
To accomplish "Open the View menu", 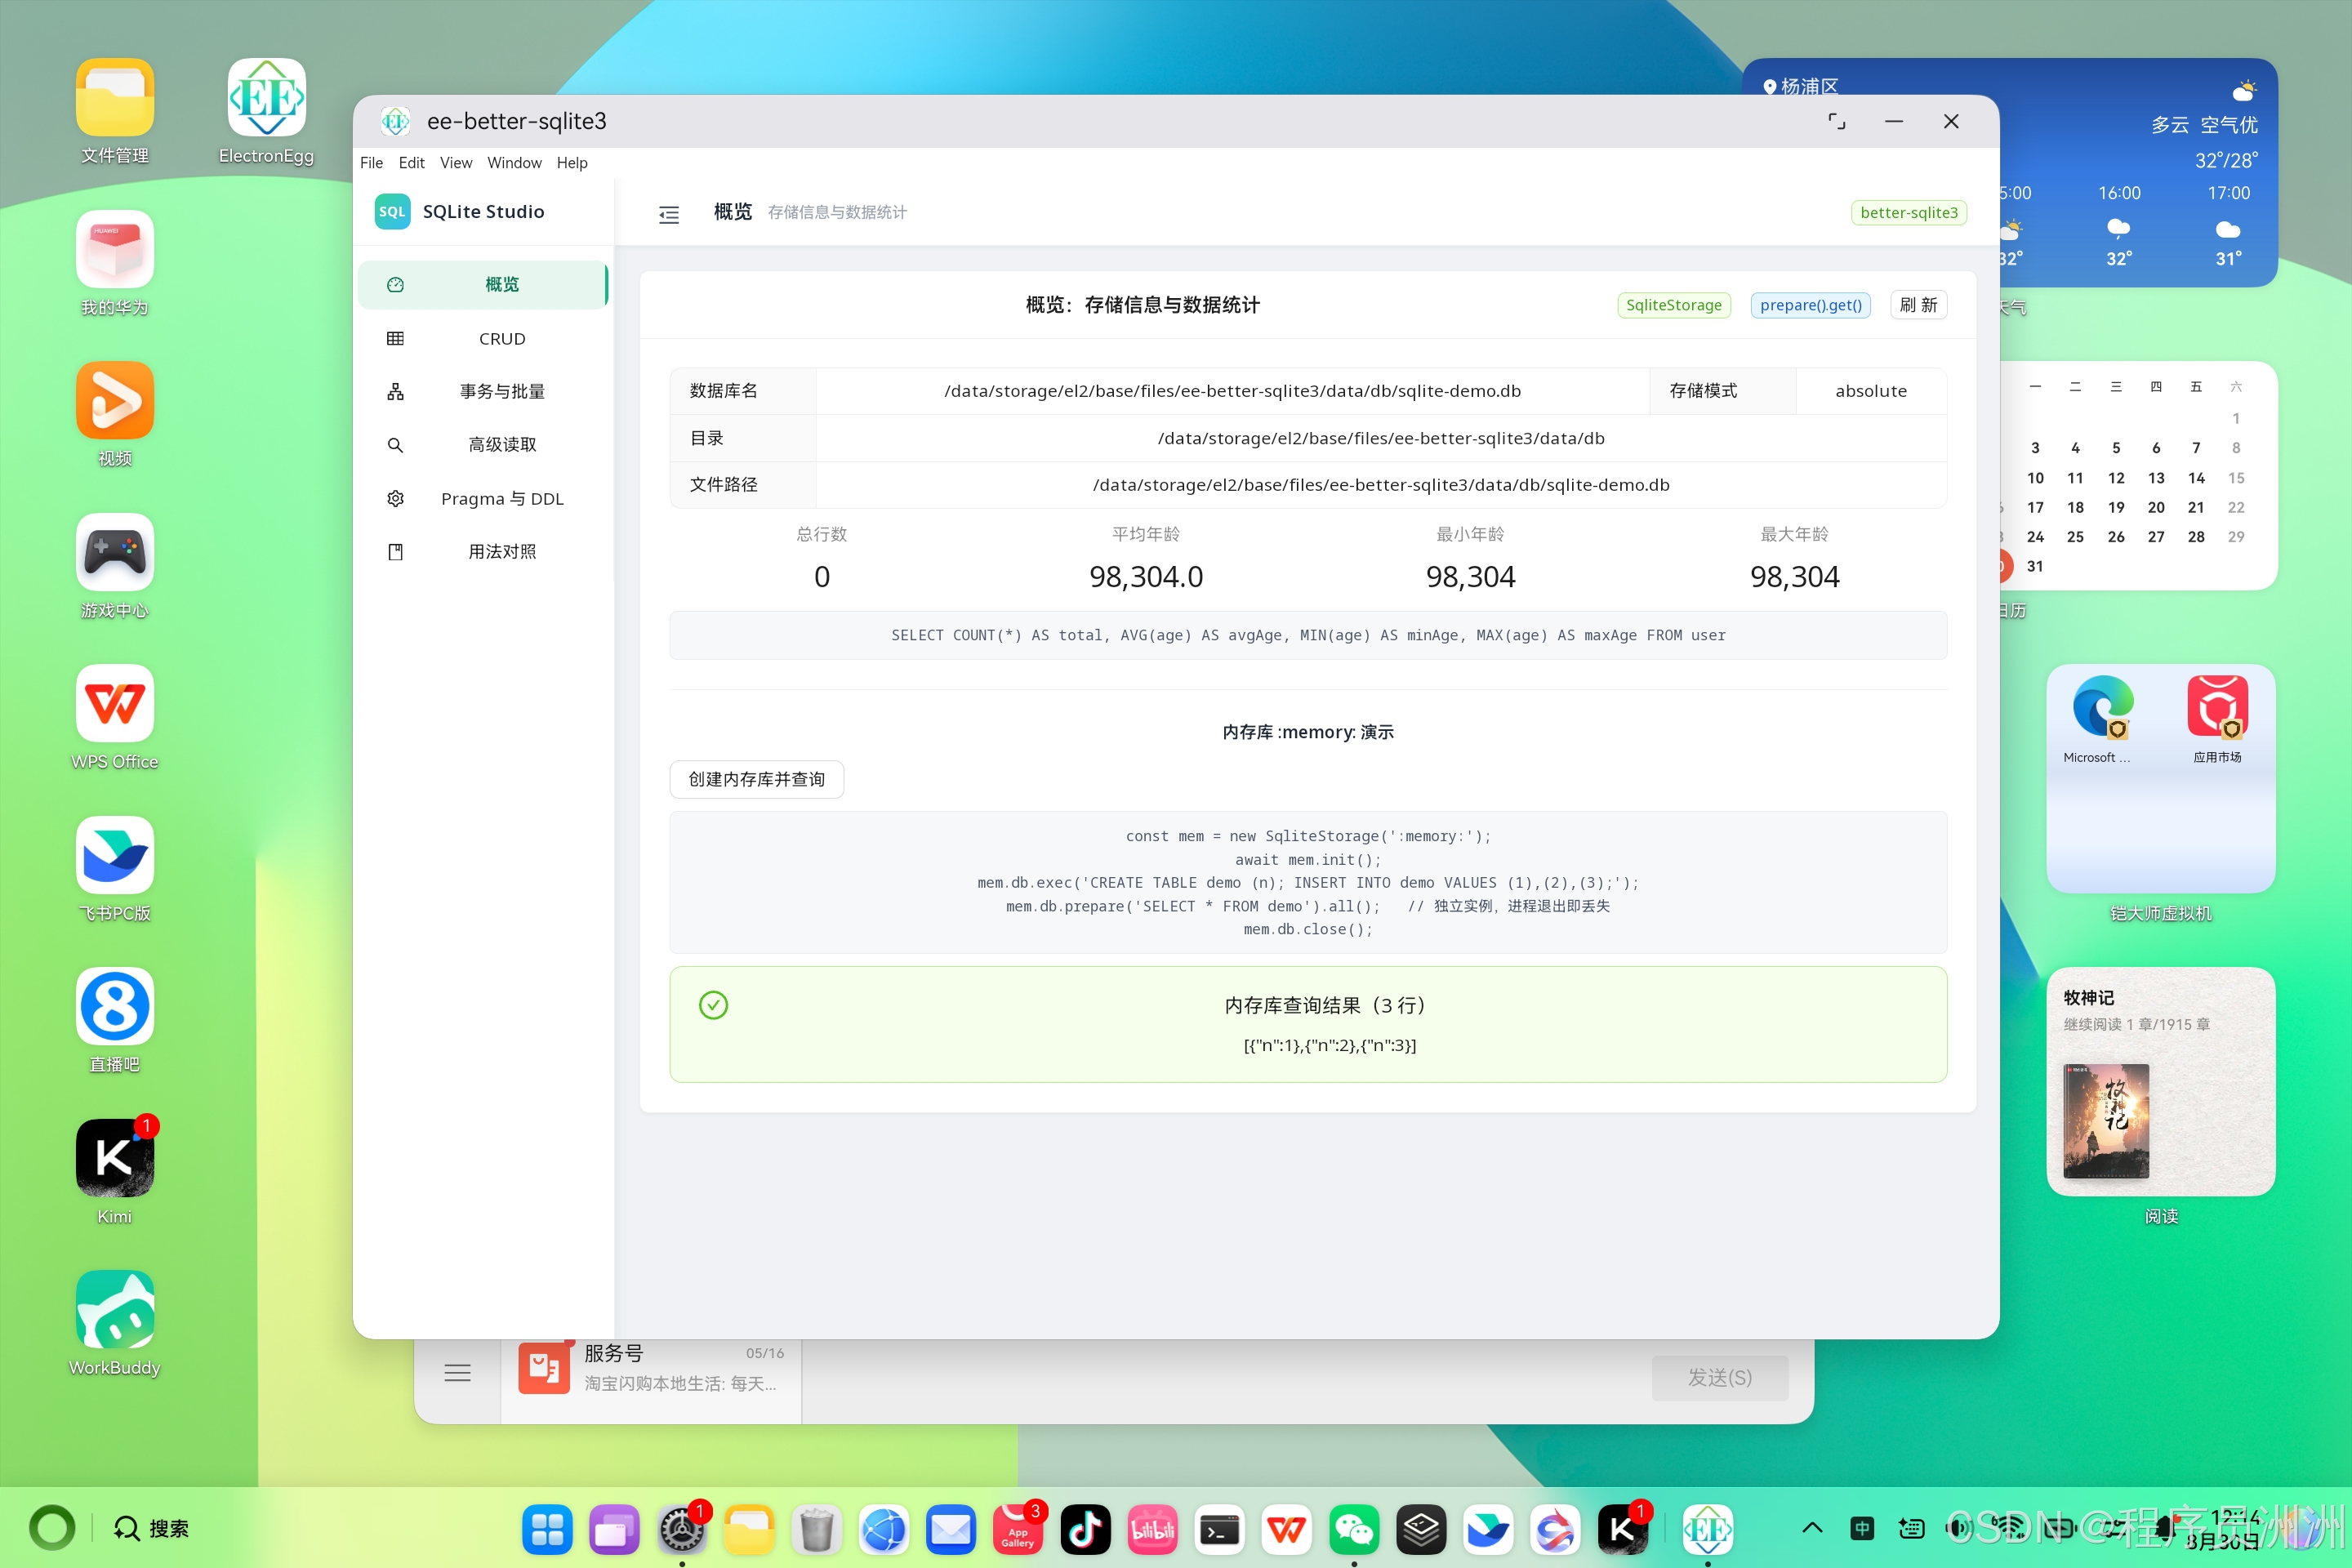I will [x=456, y=163].
